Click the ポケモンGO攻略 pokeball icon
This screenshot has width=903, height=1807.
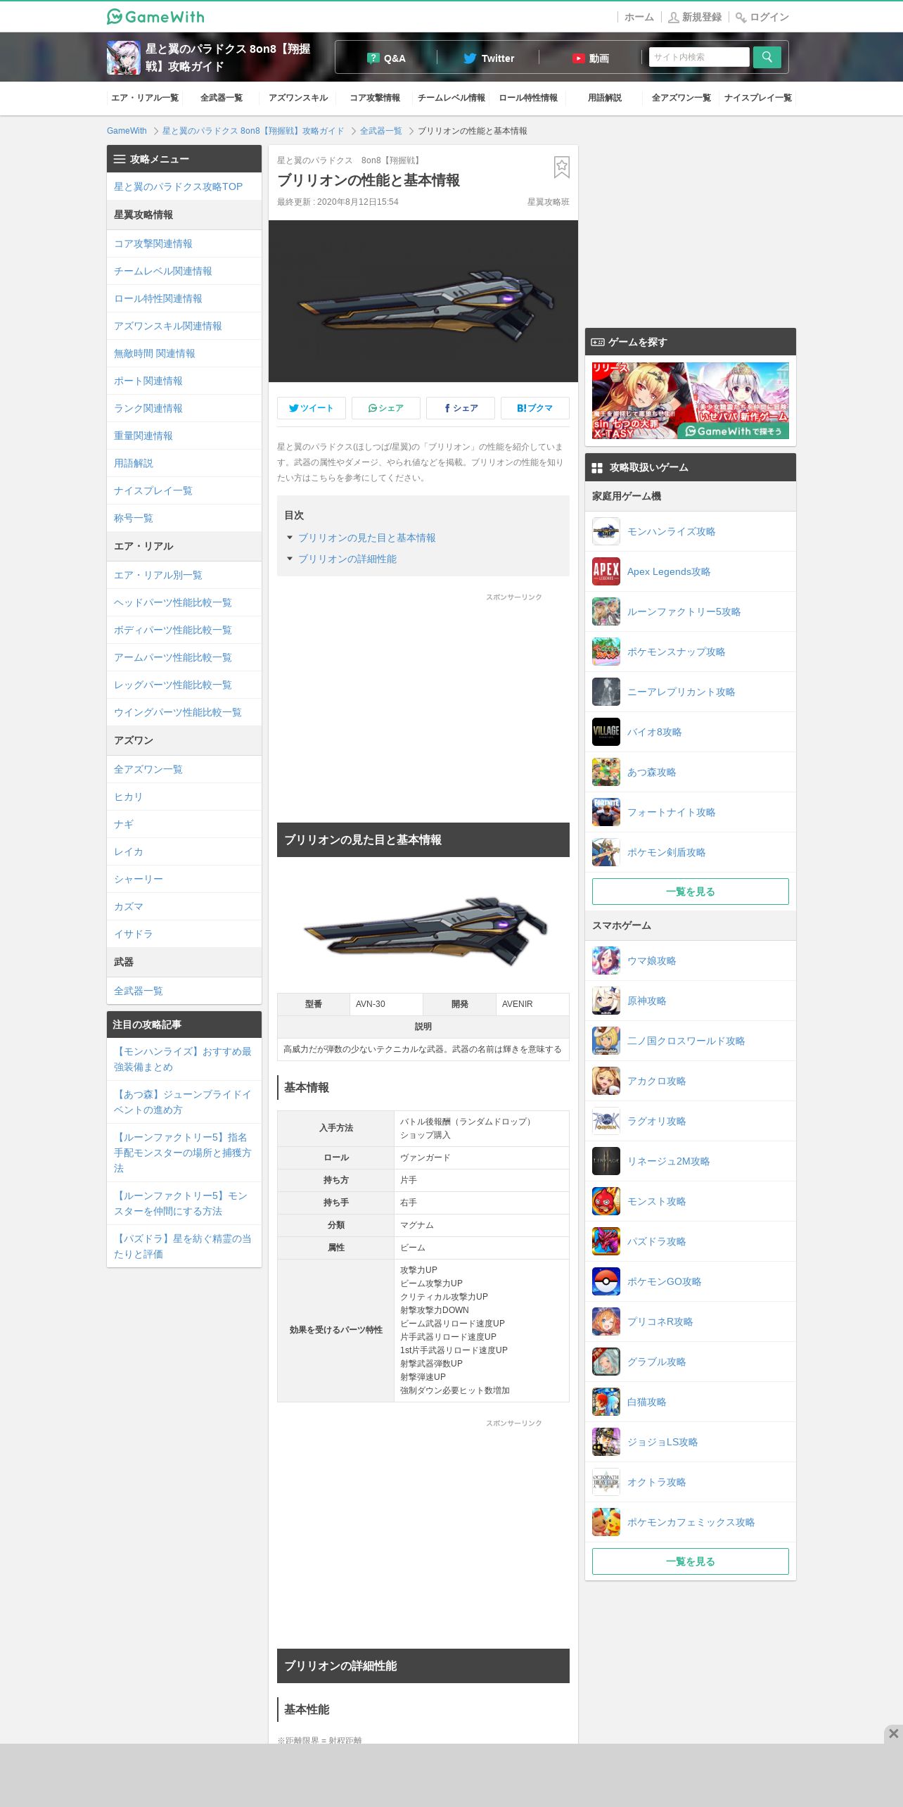(606, 1281)
